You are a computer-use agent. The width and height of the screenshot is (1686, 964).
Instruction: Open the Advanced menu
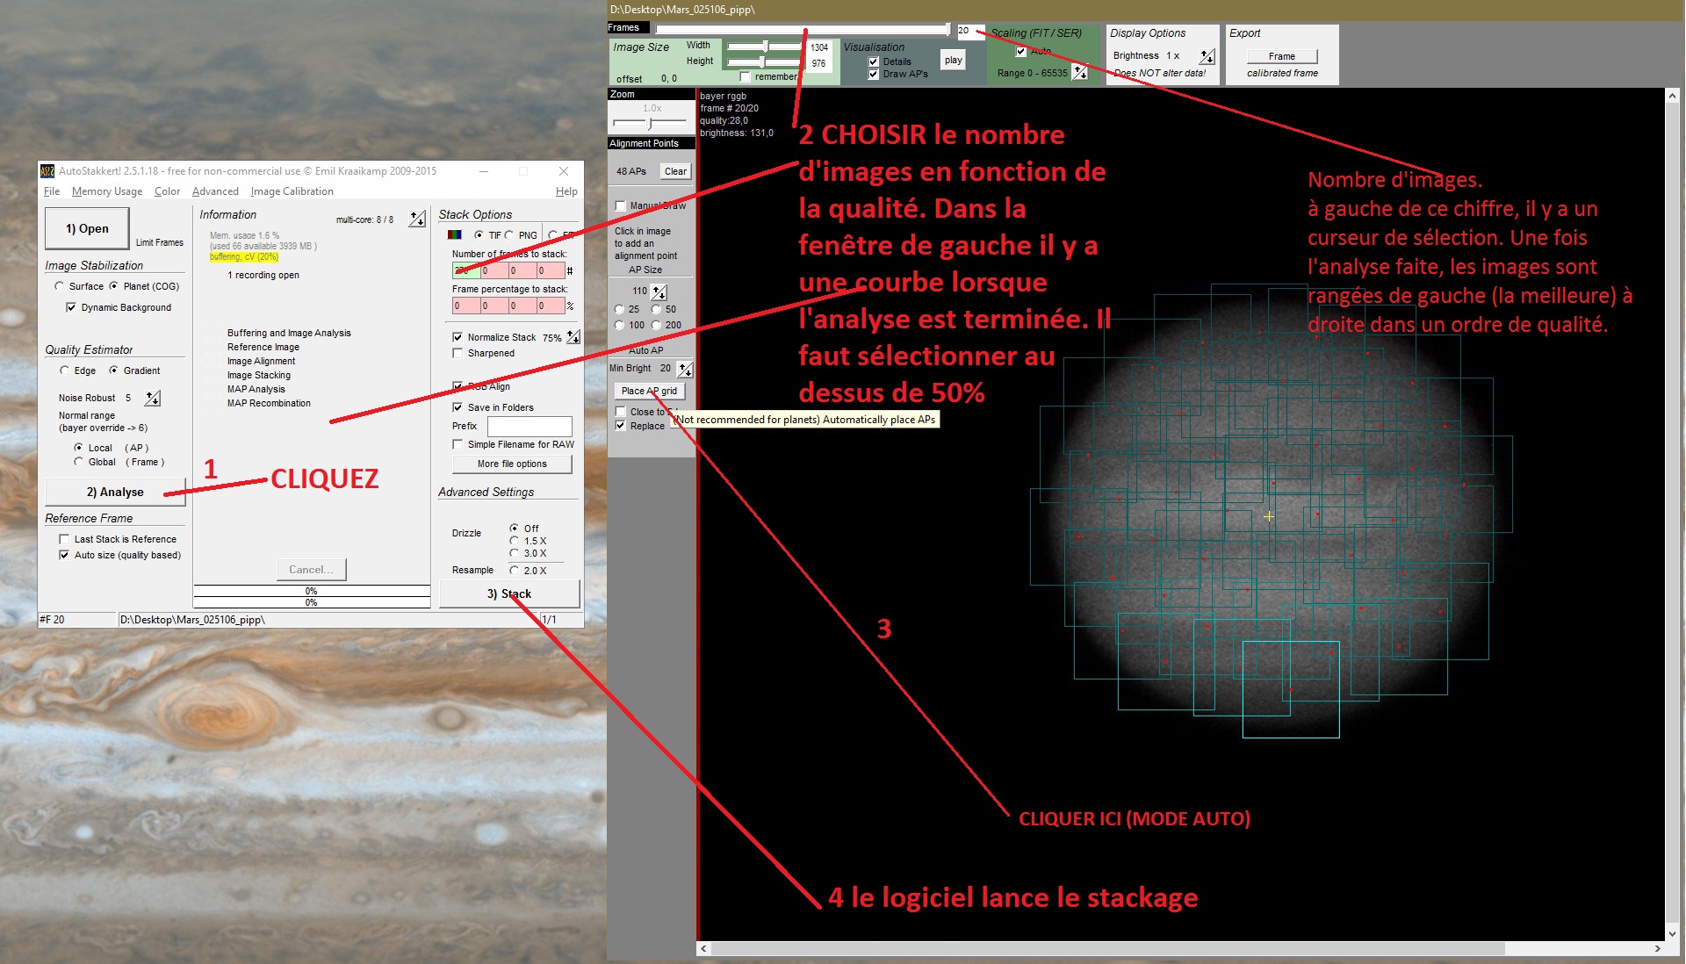[x=215, y=191]
